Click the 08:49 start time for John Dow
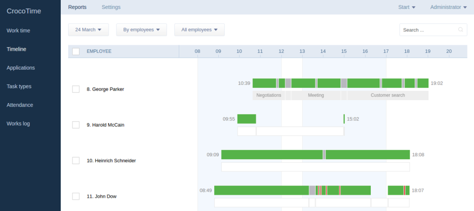The image size is (474, 211). point(205,190)
